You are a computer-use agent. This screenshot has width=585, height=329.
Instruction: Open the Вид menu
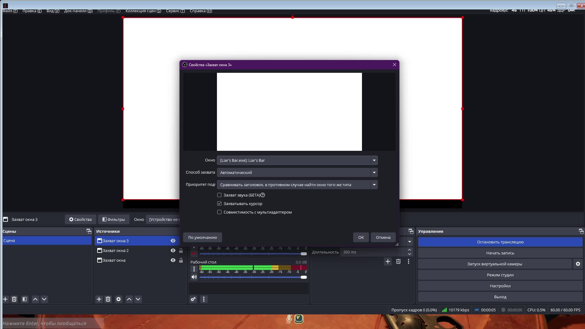(x=53, y=11)
